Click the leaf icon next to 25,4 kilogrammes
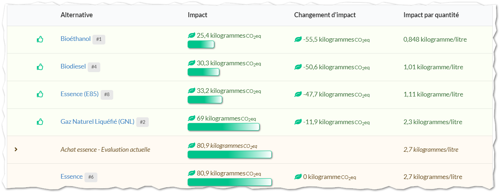The image size is (500, 193). [192, 36]
